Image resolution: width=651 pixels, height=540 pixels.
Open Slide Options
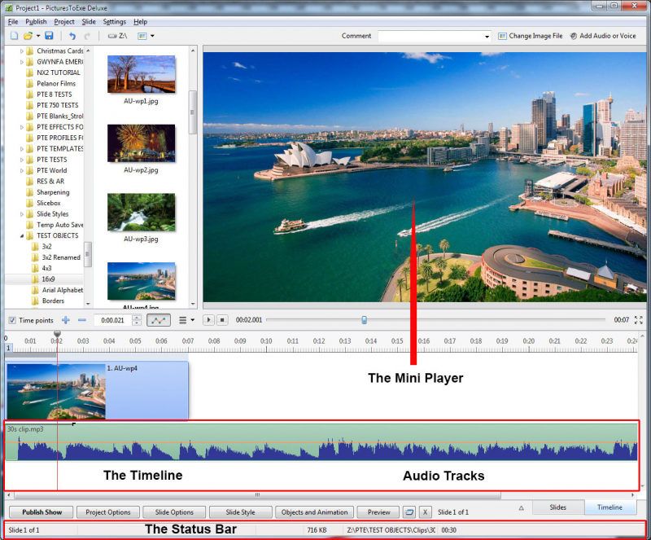[174, 512]
